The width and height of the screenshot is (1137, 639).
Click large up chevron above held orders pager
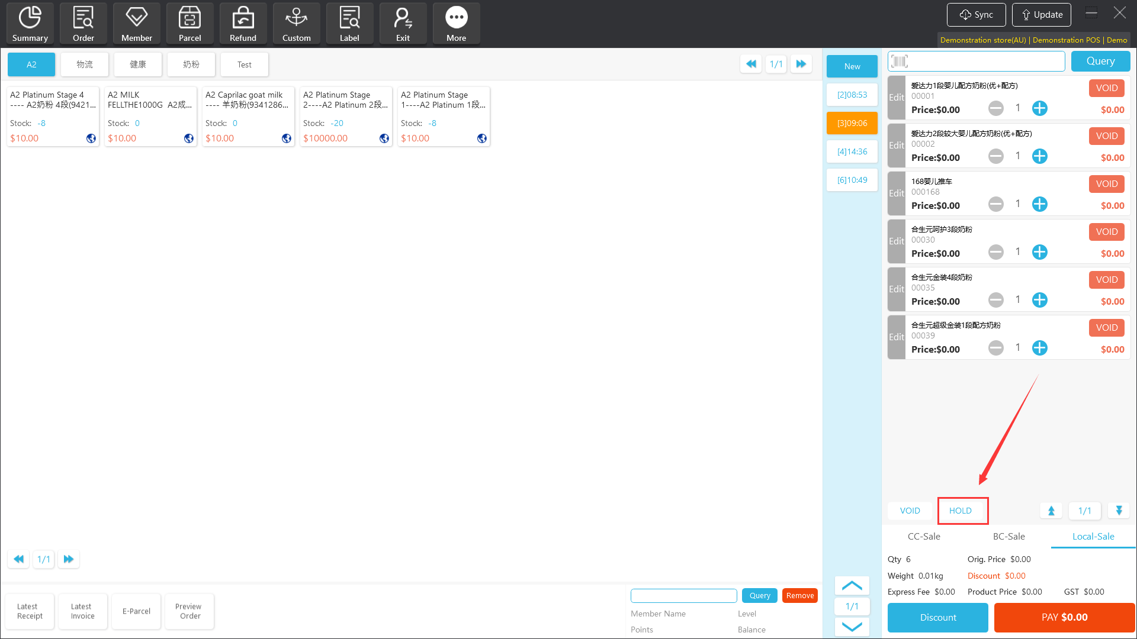point(852,586)
